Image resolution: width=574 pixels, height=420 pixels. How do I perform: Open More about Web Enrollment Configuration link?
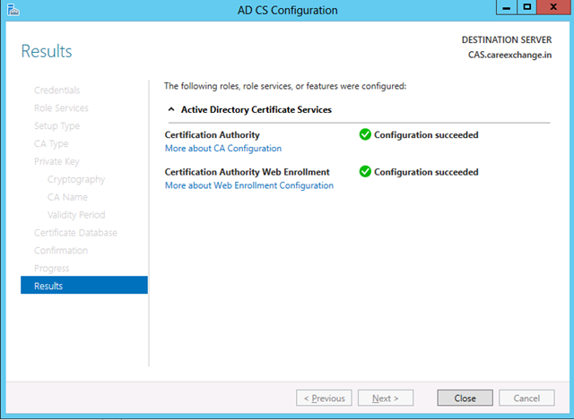pyautogui.click(x=249, y=185)
